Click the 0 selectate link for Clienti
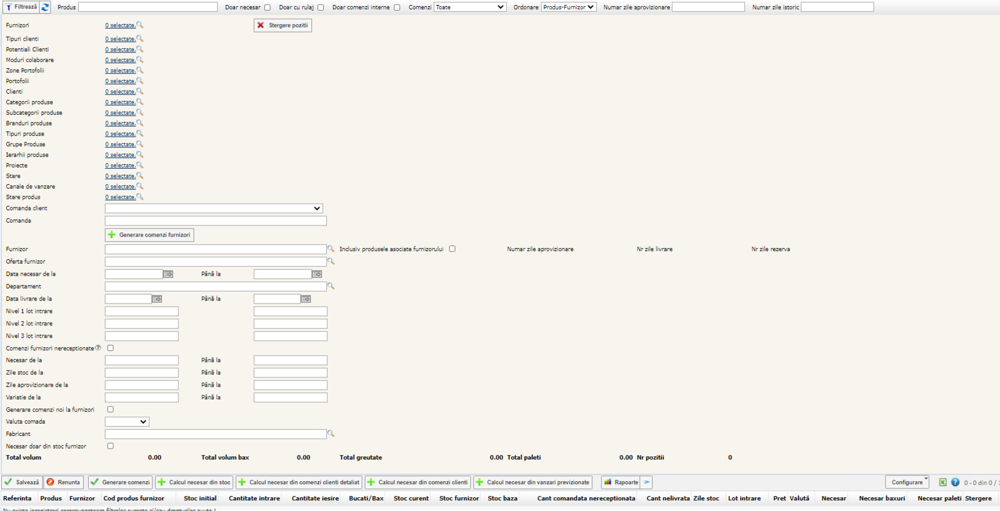Image resolution: width=1000 pixels, height=511 pixels. (120, 92)
